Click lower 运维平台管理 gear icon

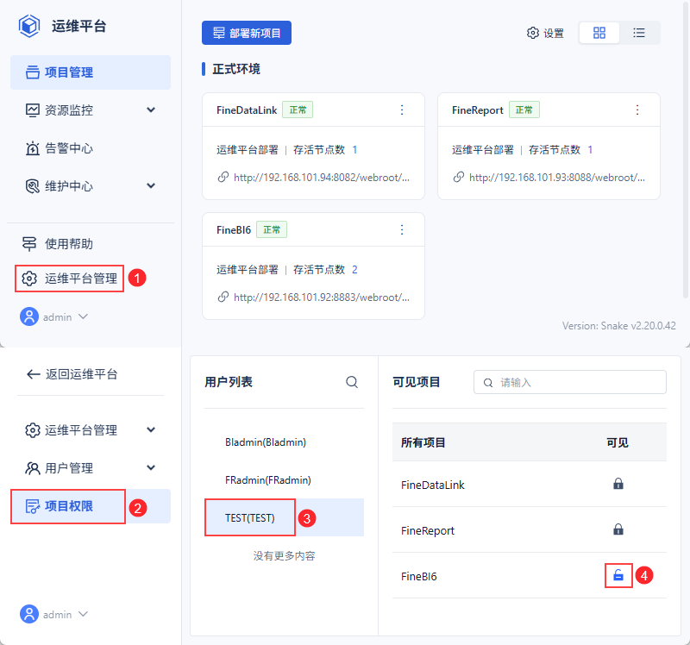(32, 430)
